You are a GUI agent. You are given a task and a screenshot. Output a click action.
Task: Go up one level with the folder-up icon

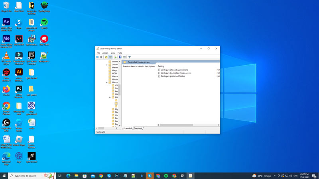pos(106,57)
